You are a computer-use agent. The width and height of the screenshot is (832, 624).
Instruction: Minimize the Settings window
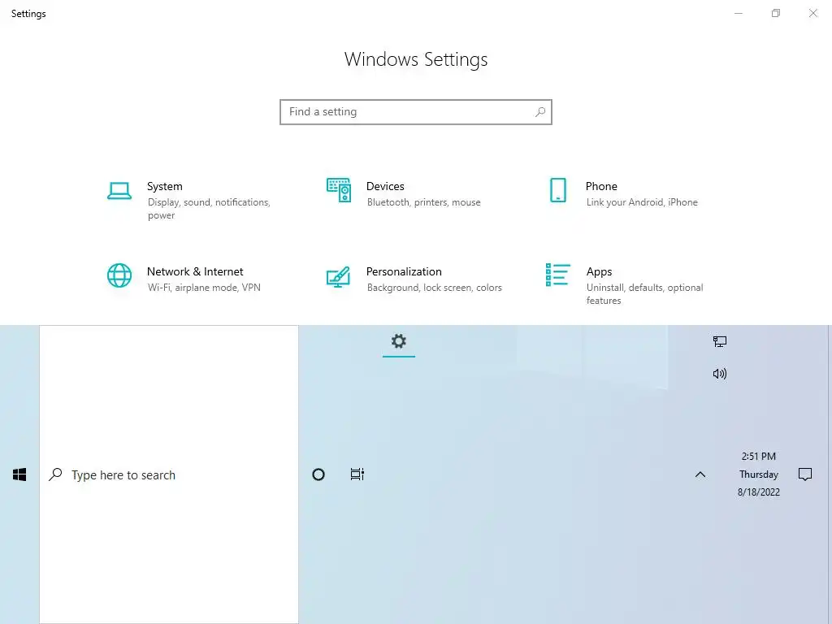click(x=739, y=13)
